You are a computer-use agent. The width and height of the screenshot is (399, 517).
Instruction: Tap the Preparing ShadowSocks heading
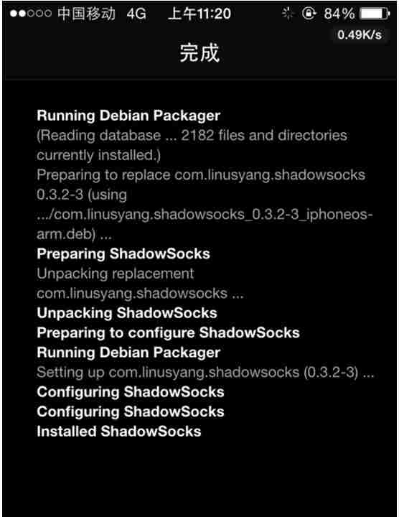(123, 254)
